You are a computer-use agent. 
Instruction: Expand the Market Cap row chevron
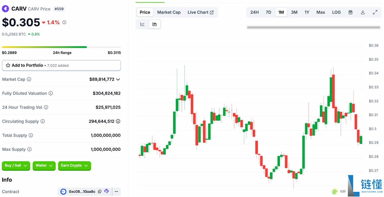[118, 79]
